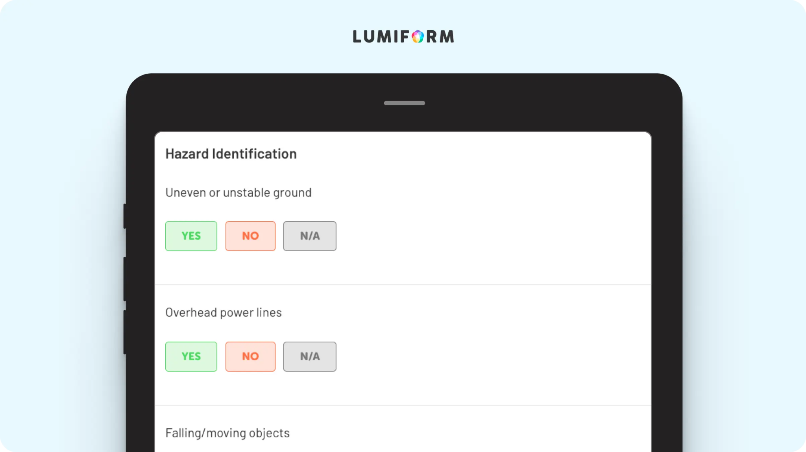Mark Overhead power lines as N/A
This screenshot has width=806, height=452.
[x=310, y=356]
